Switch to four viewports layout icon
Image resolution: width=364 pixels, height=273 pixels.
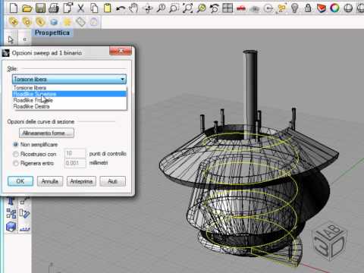pyautogui.click(x=227, y=8)
